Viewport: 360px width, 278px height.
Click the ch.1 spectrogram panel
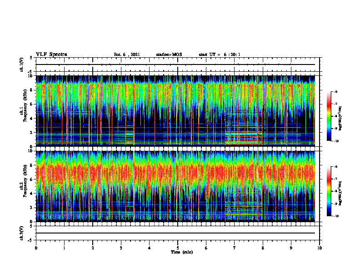175,111
